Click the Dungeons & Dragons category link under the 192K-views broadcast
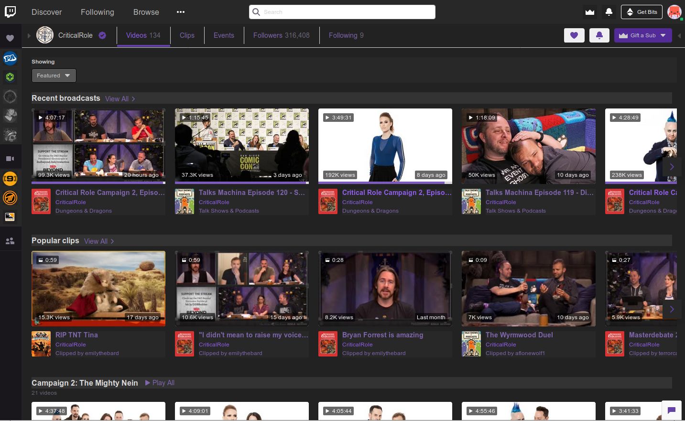Image resolution: width=685 pixels, height=421 pixels. 370,211
